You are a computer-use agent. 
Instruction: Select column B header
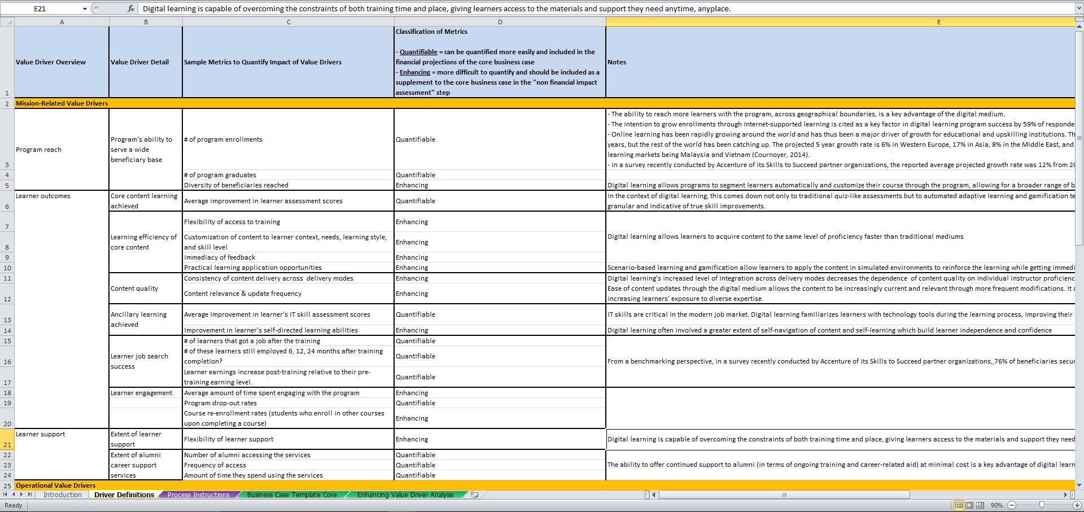pos(146,21)
